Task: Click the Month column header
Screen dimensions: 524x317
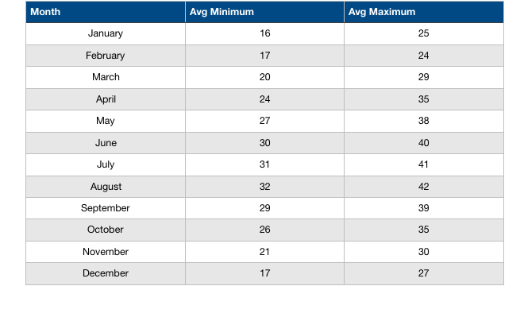Action: pyautogui.click(x=106, y=12)
